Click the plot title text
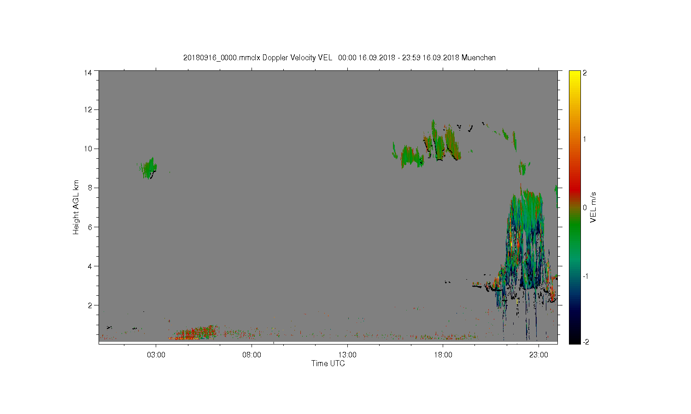This screenshot has width=691, height=414. coord(340,57)
